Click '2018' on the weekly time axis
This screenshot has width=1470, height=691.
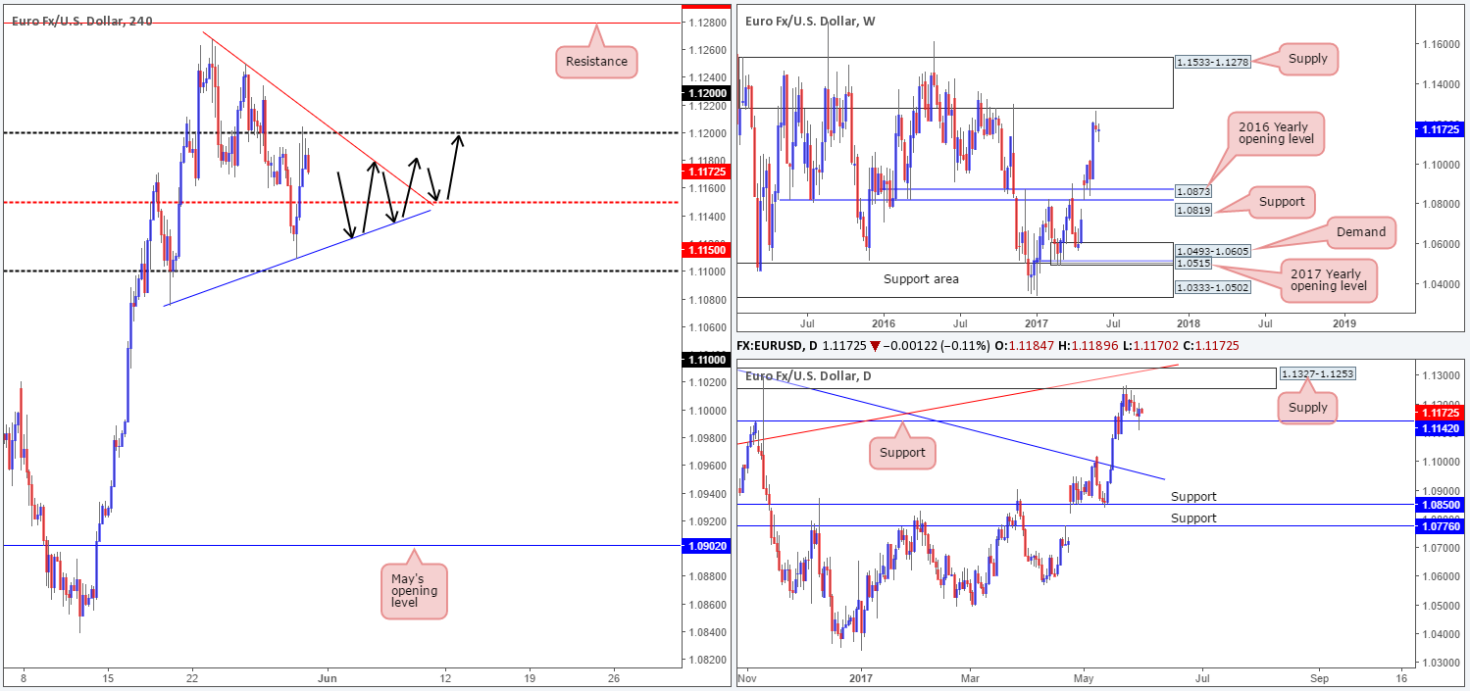tap(1188, 321)
